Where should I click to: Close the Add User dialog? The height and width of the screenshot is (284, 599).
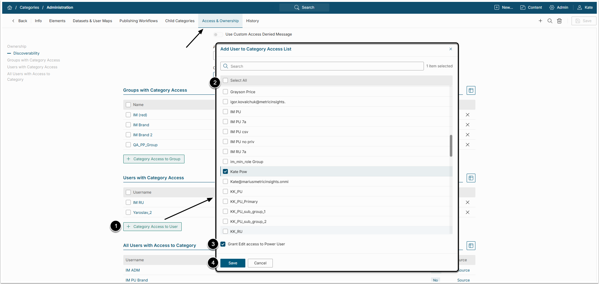coord(450,49)
